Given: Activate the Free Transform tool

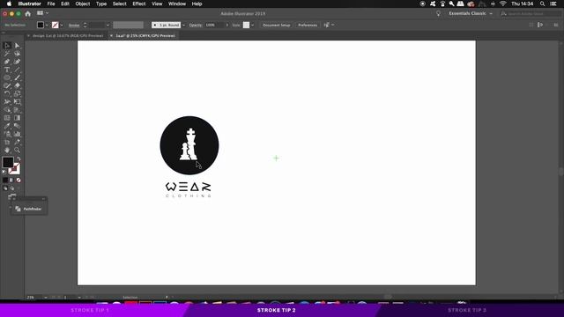Looking at the screenshot, I should (17, 102).
